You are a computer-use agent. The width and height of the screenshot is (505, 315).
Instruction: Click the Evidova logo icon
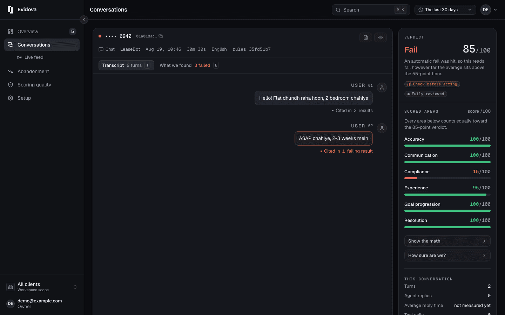pyautogui.click(x=11, y=10)
